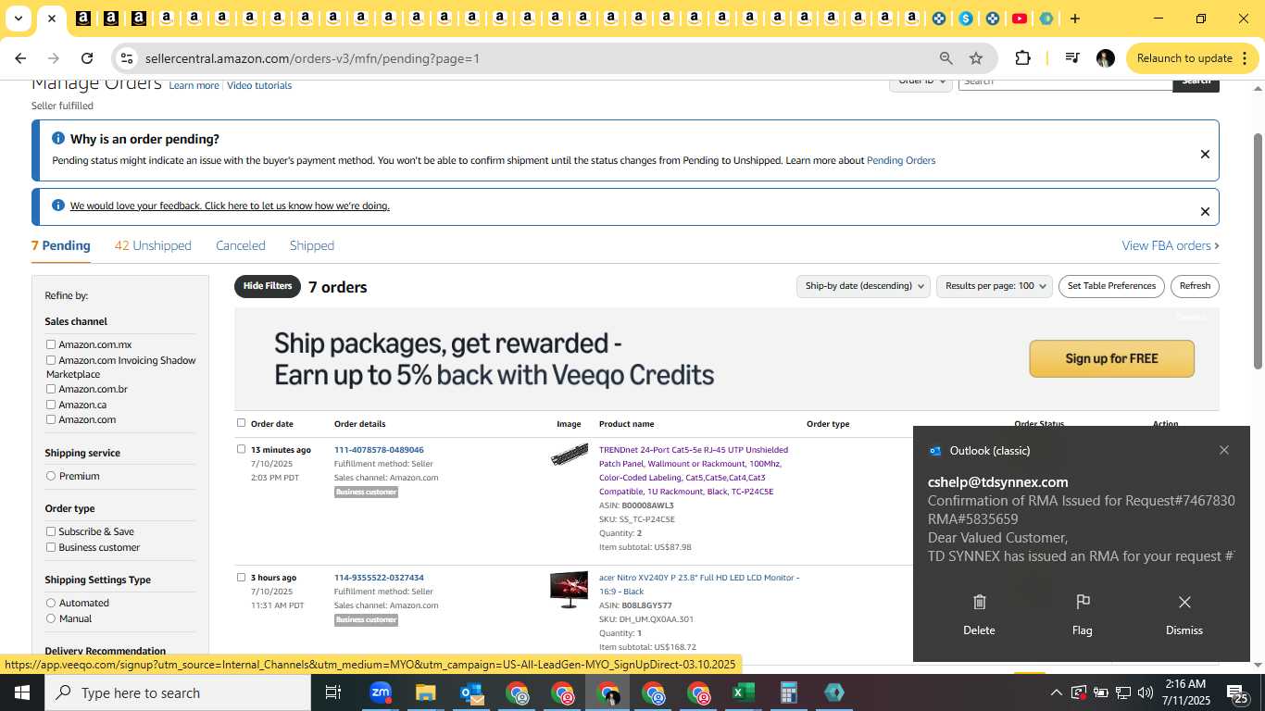Click Hide Filters button
The height and width of the screenshot is (711, 1265).
pyautogui.click(x=268, y=286)
